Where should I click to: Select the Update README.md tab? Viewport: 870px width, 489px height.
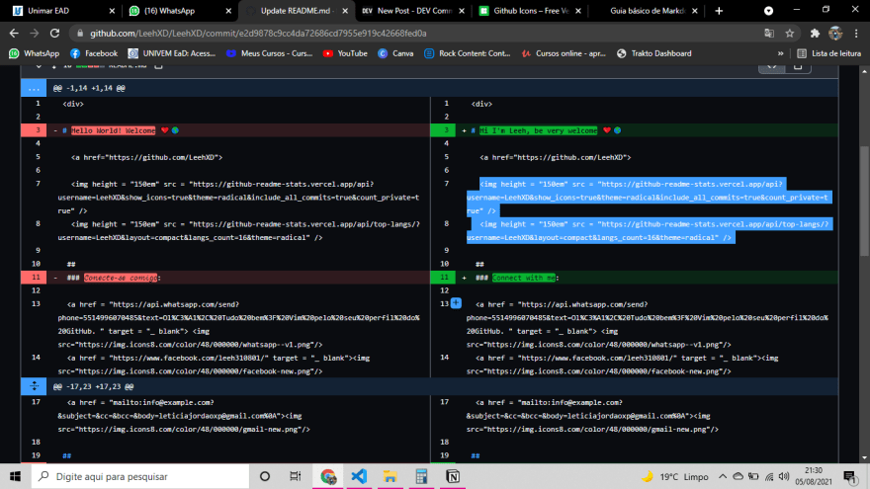click(x=295, y=11)
